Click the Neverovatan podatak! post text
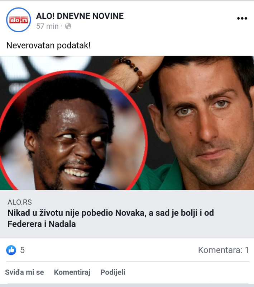This screenshot has width=254, height=287. tap(48, 46)
